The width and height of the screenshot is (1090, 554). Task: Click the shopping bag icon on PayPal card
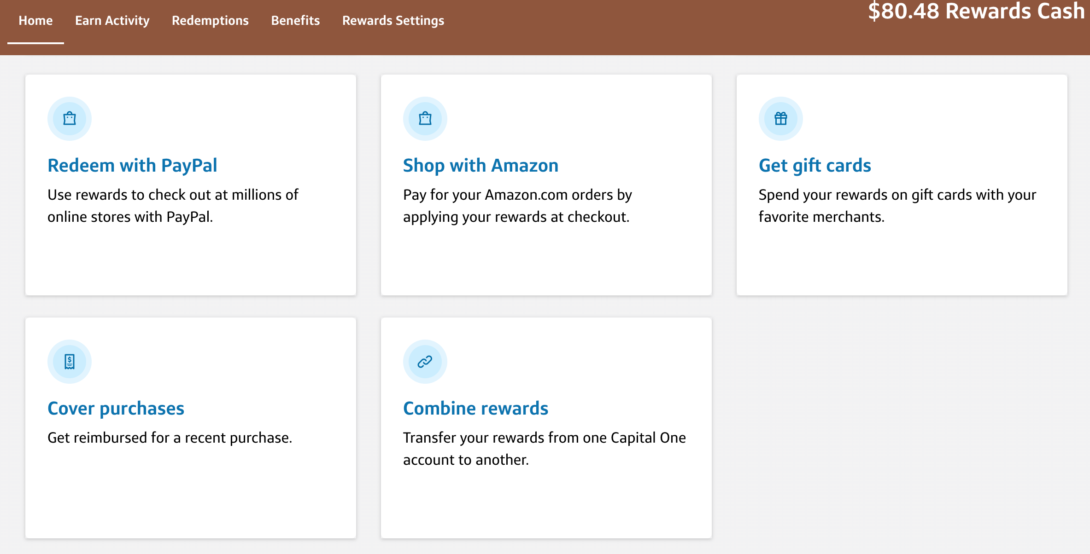tap(69, 118)
